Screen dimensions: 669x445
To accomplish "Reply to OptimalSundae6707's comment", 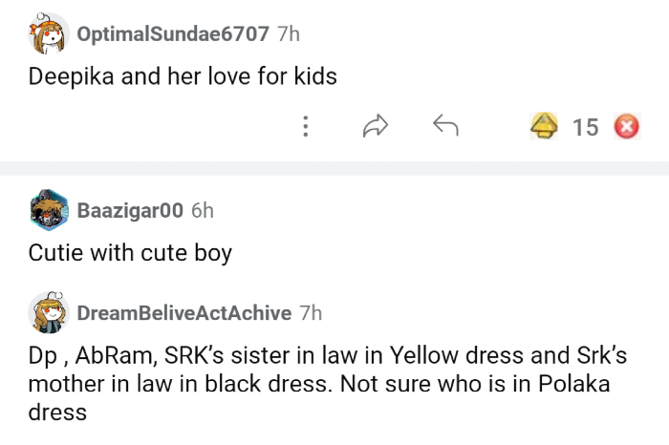I will tap(445, 126).
